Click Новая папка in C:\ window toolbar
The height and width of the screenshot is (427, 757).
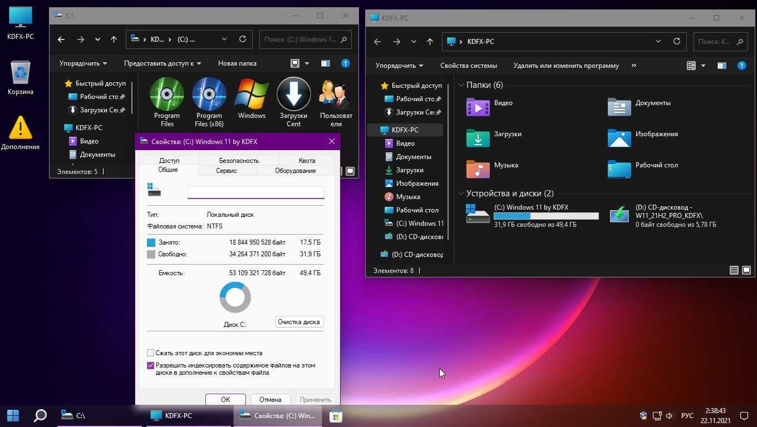tap(237, 63)
